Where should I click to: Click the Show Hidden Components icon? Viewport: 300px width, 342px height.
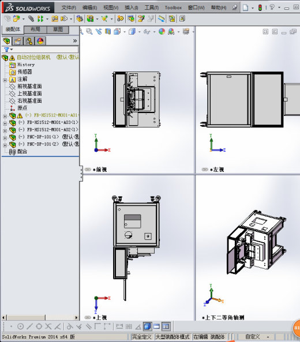click(80, 19)
